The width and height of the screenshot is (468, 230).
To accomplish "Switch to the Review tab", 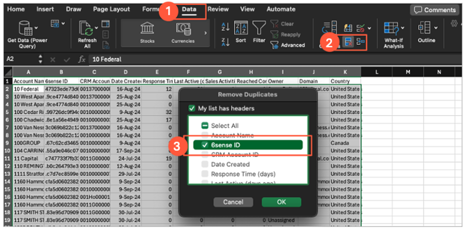I will (218, 9).
